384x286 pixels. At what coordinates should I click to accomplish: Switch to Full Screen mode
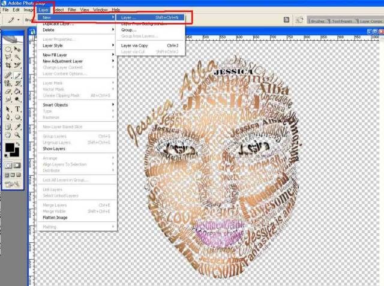click(19, 175)
